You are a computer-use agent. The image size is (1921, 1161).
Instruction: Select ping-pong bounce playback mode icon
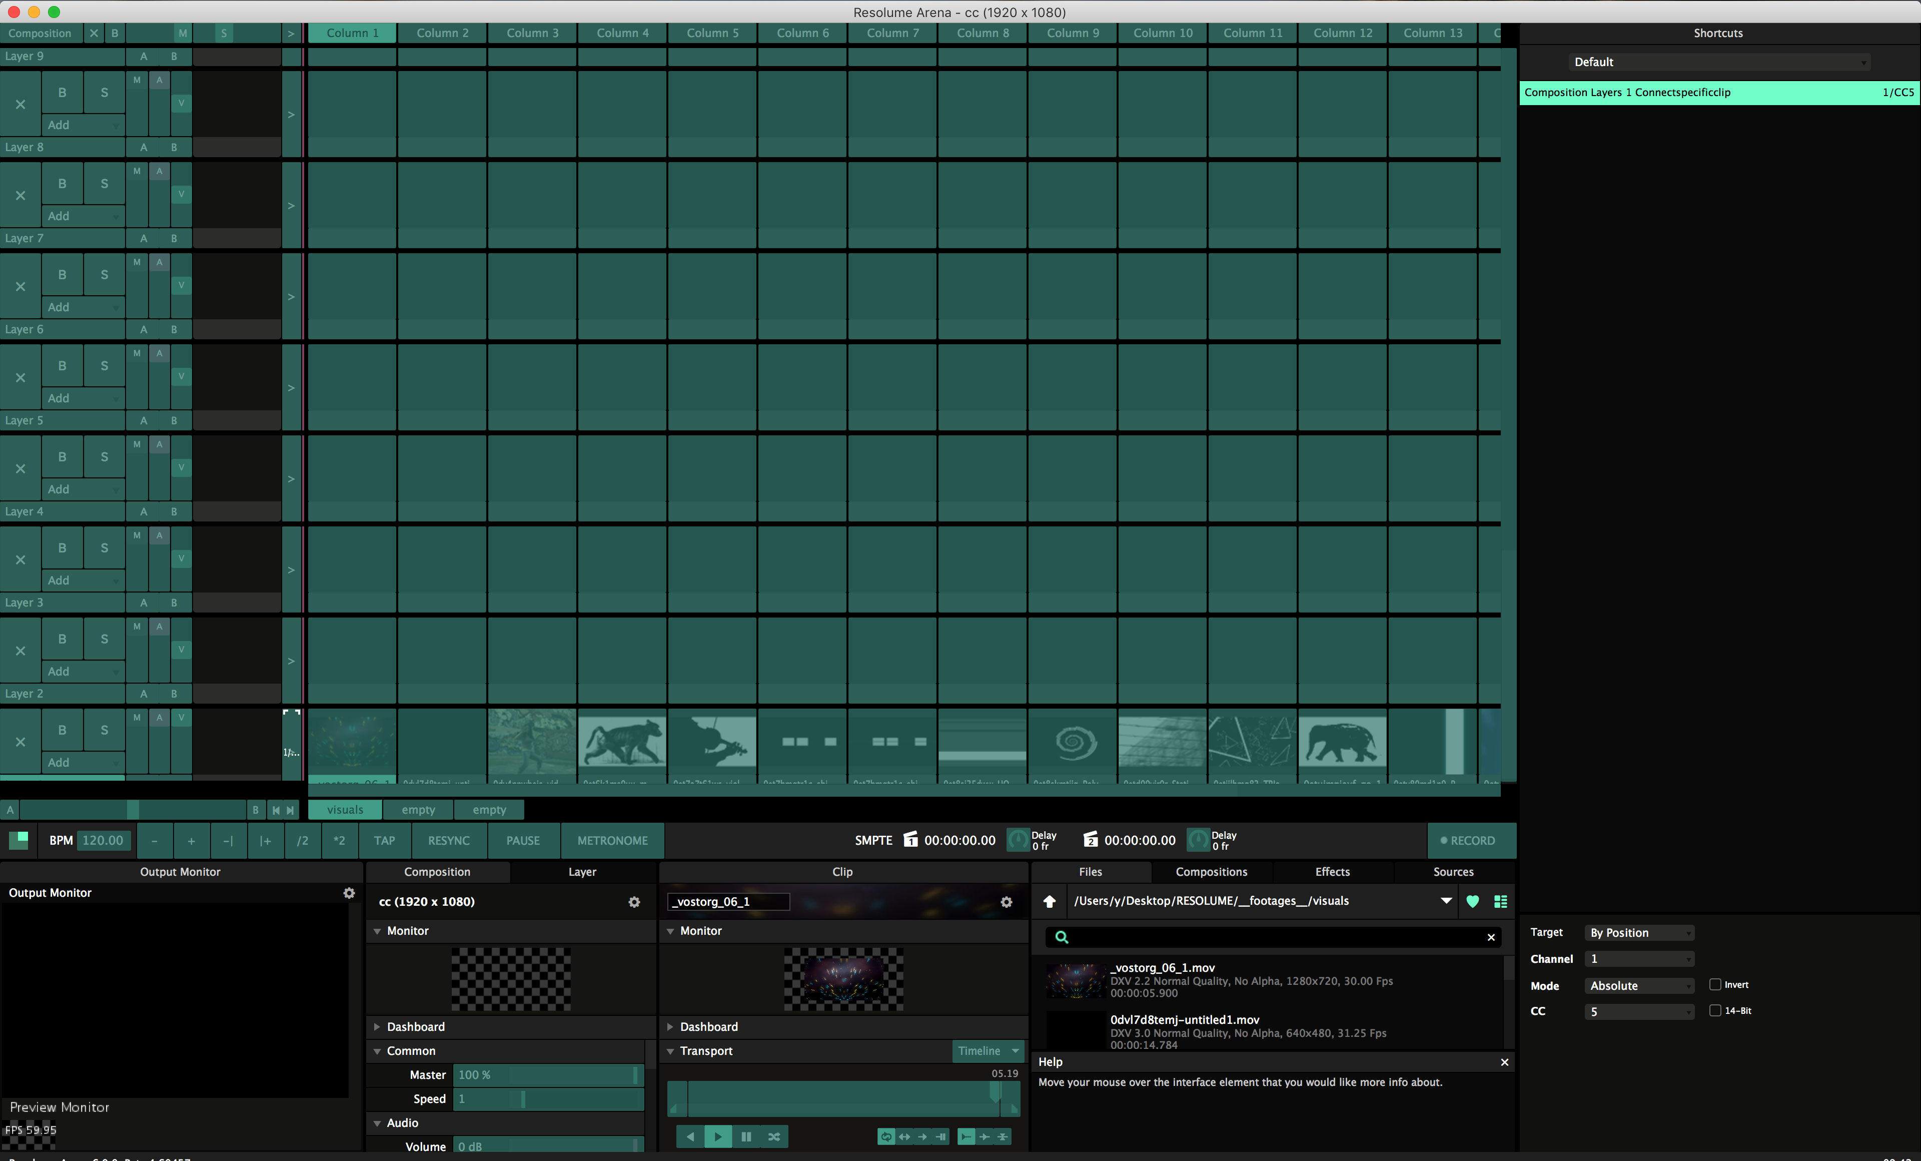(x=904, y=1137)
